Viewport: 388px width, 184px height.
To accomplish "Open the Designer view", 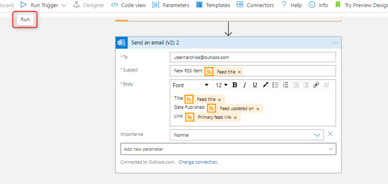I will [89, 5].
